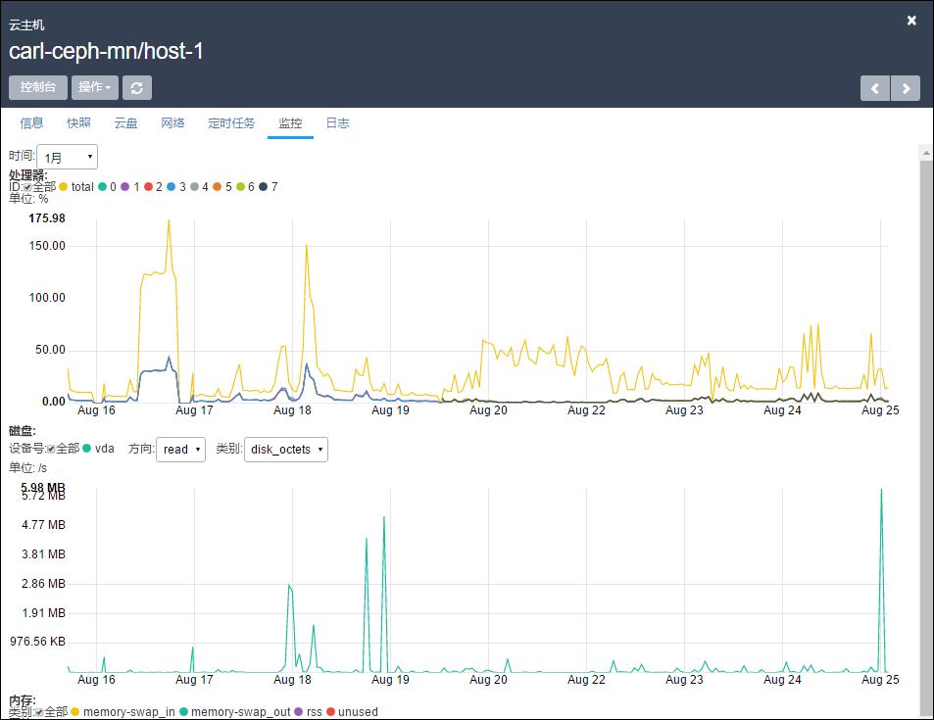Toggle CPU 1 purple legend dot
Viewport: 934px width, 720px height.
125,187
